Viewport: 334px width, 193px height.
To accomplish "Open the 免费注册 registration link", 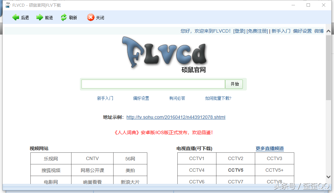I will click(257, 31).
